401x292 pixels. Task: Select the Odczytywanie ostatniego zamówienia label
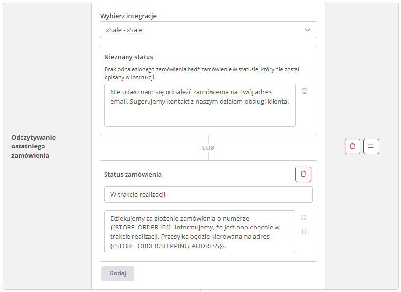click(x=34, y=146)
